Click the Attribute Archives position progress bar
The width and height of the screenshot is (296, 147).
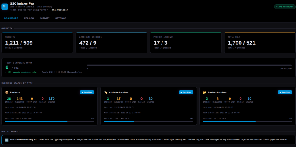pos(149,121)
